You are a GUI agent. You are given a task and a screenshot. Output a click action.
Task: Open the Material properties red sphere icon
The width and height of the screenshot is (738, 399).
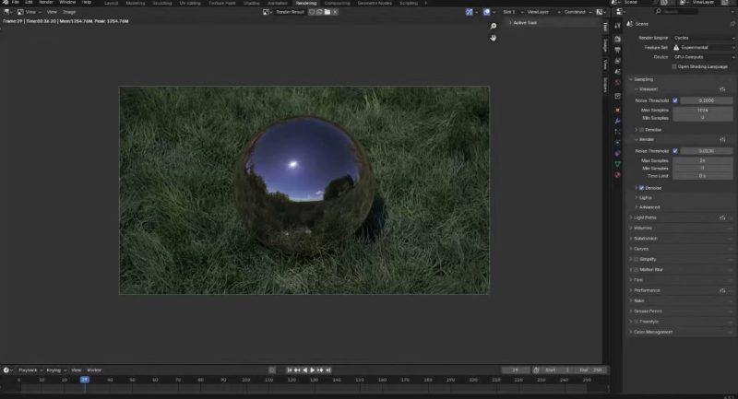617,175
